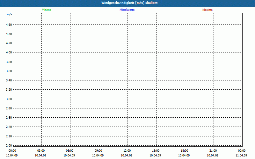
Task: Click the 3,40 y-axis value
Action: coord(9,80)
